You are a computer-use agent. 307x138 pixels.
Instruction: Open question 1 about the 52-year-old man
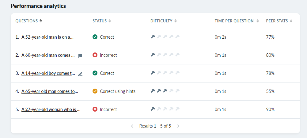47,37
